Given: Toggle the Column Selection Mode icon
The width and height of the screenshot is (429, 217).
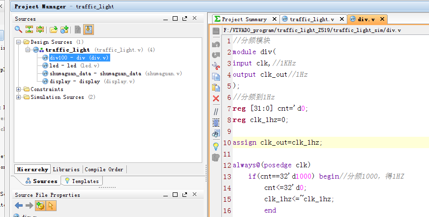Looking at the screenshot, I should click(216, 123).
